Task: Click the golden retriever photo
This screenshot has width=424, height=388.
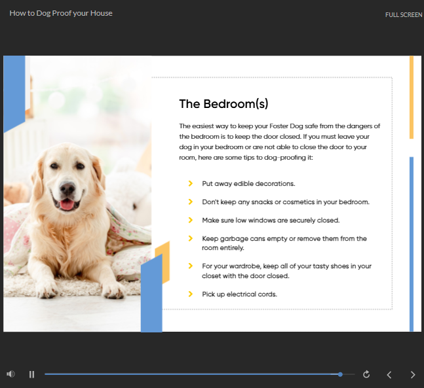Action: (72, 196)
